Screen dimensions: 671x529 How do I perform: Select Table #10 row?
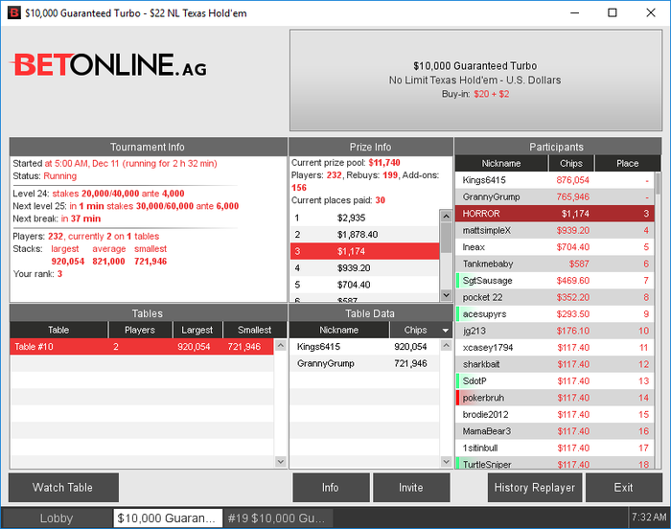click(x=142, y=347)
